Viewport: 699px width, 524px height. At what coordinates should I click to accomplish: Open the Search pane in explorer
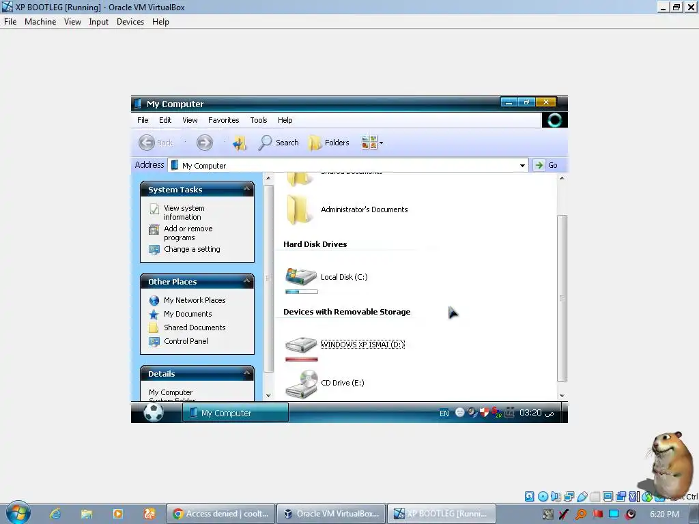[279, 143]
